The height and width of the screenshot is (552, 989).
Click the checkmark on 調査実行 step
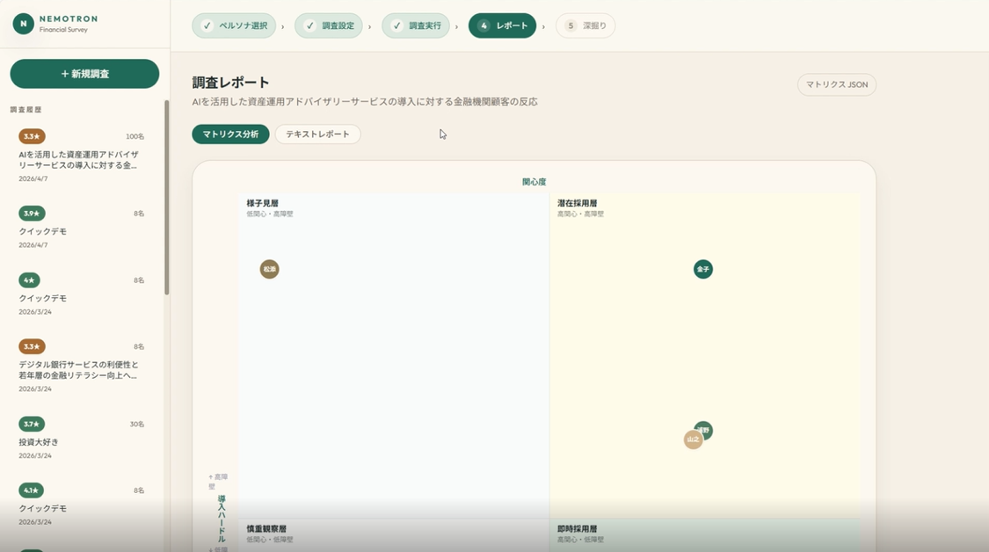(x=396, y=25)
